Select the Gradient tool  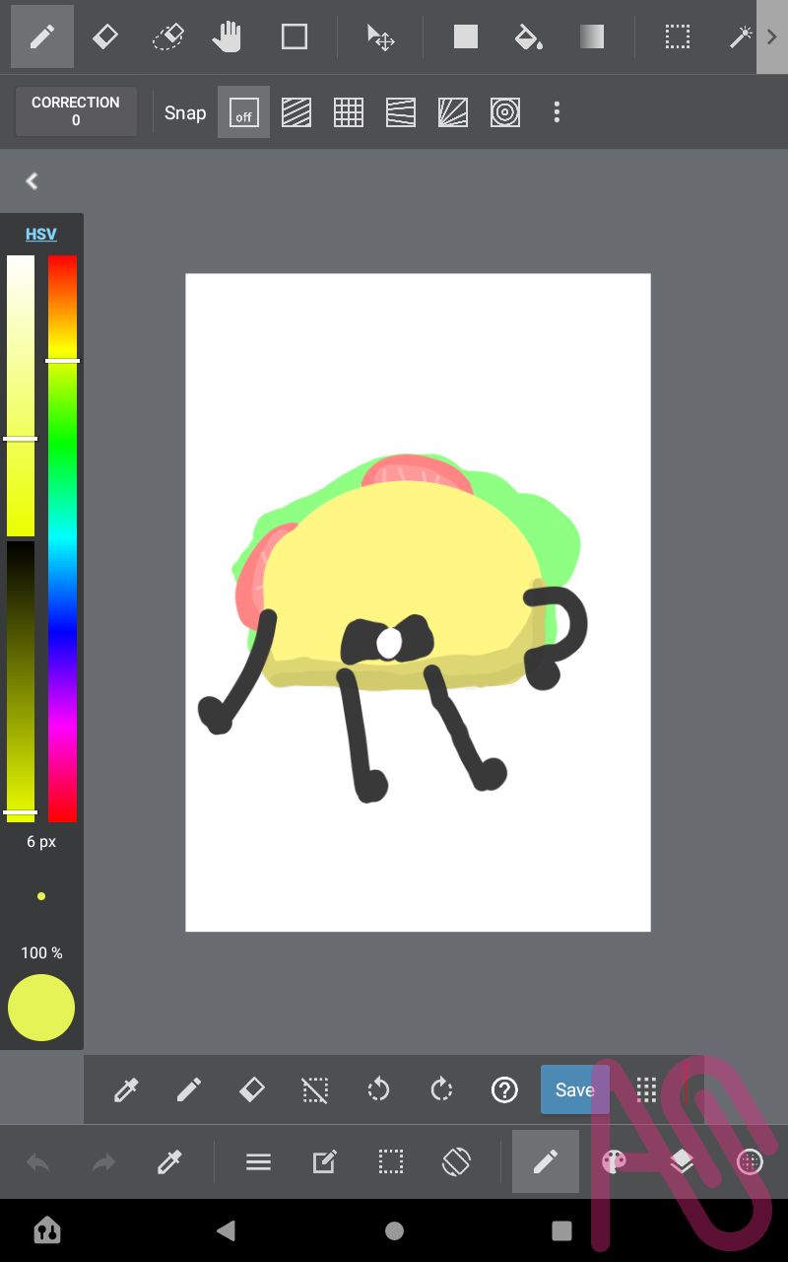point(592,37)
